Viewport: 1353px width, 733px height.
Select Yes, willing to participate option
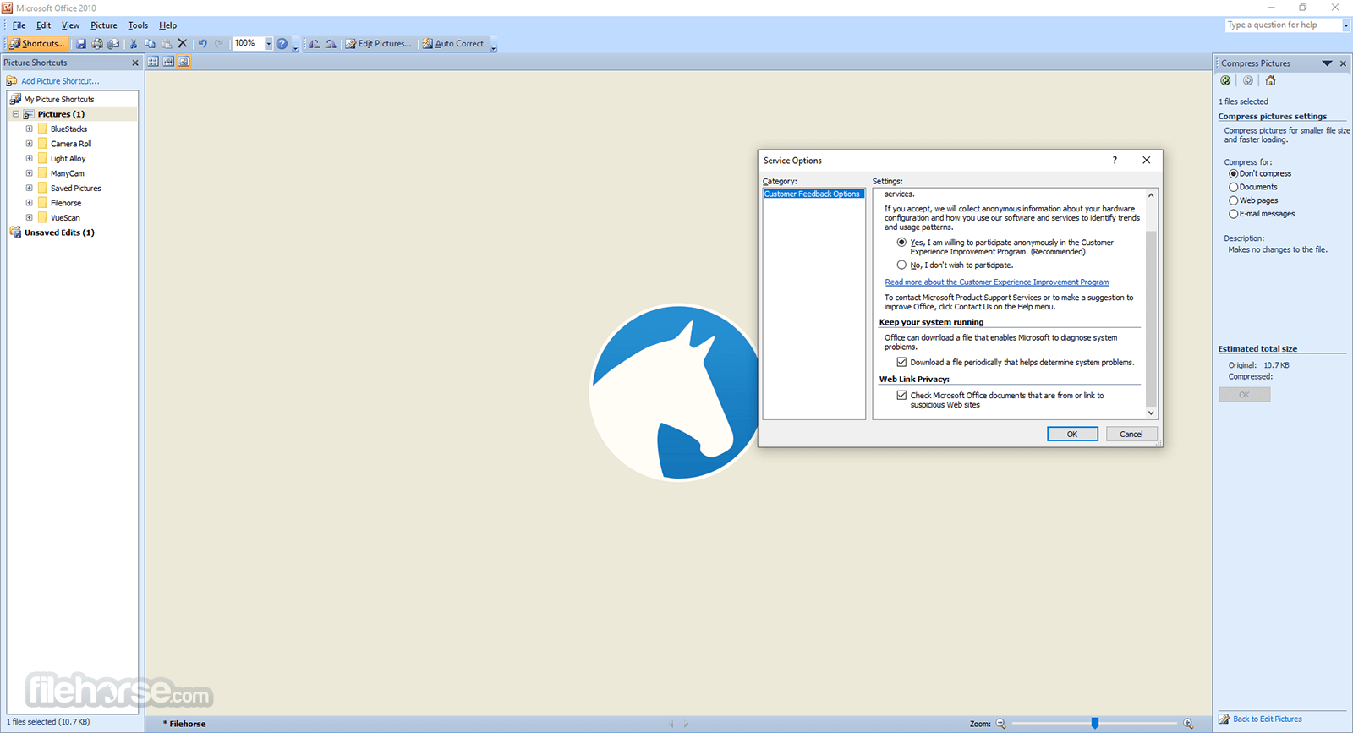coord(901,243)
